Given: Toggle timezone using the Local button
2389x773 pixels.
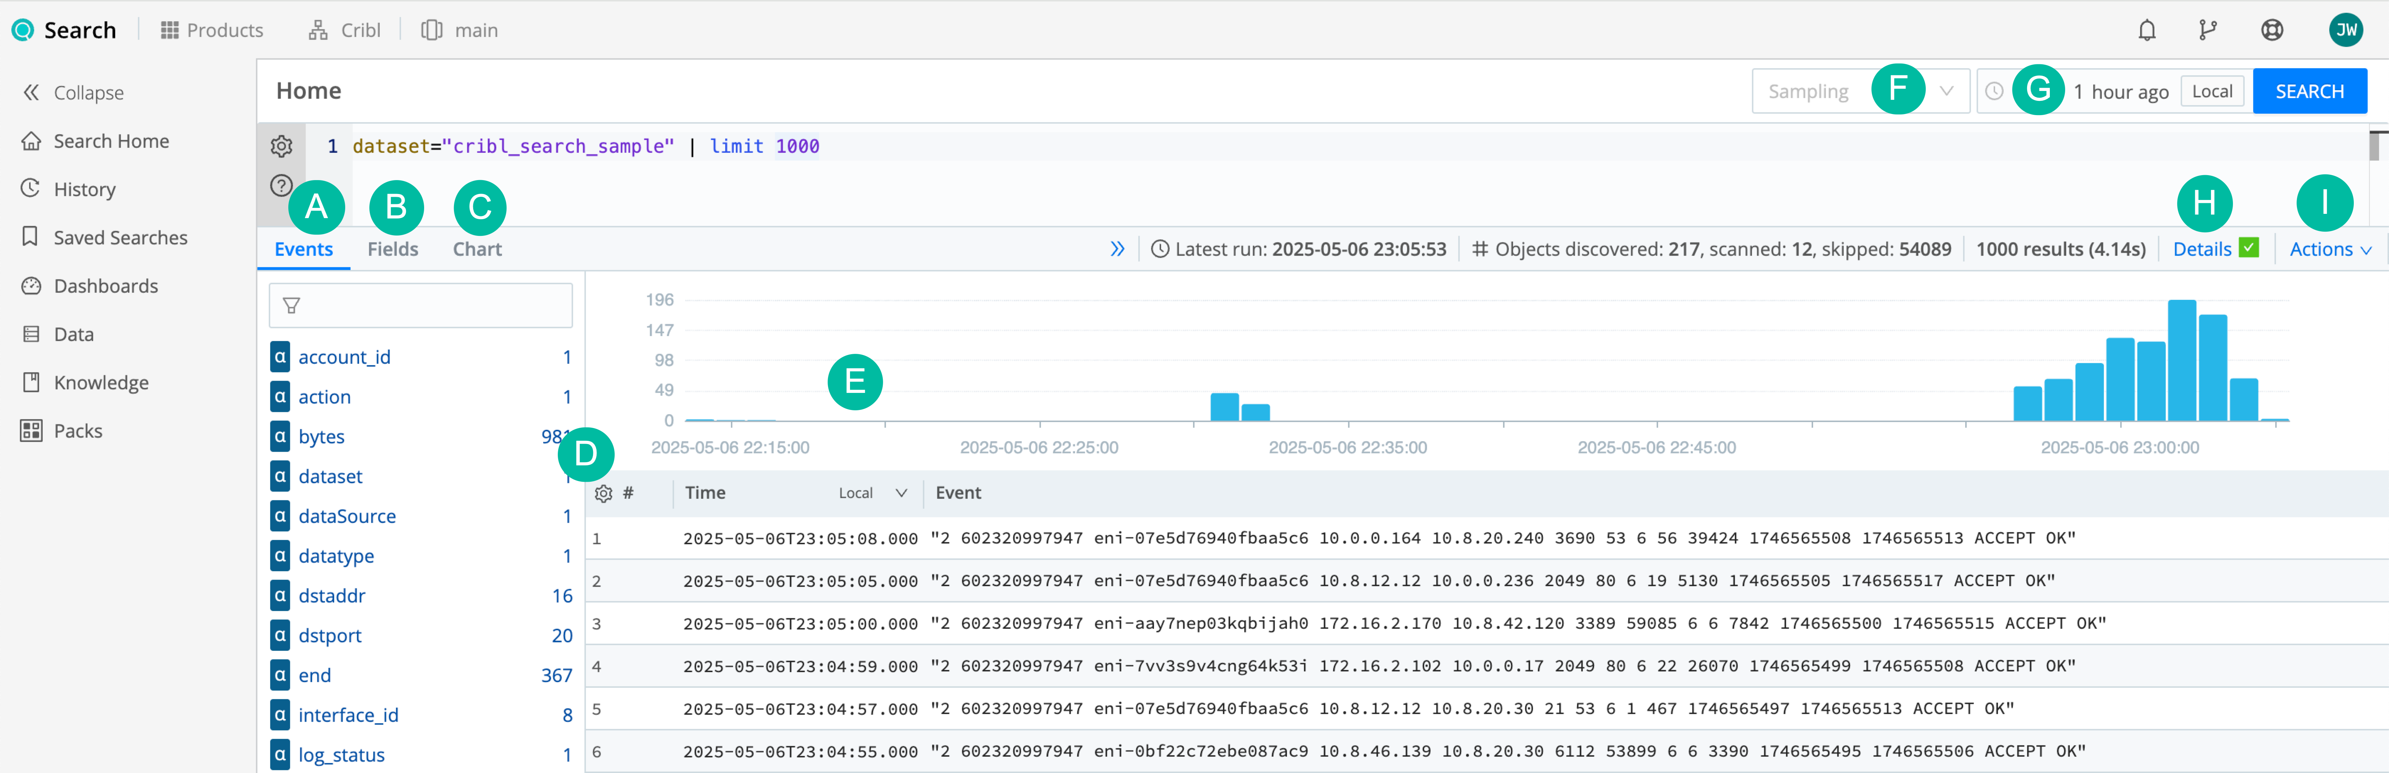Looking at the screenshot, I should [2213, 91].
